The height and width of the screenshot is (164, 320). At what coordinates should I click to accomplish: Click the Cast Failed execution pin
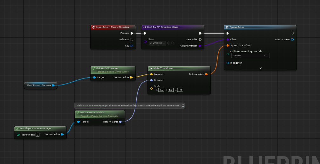[200, 40]
